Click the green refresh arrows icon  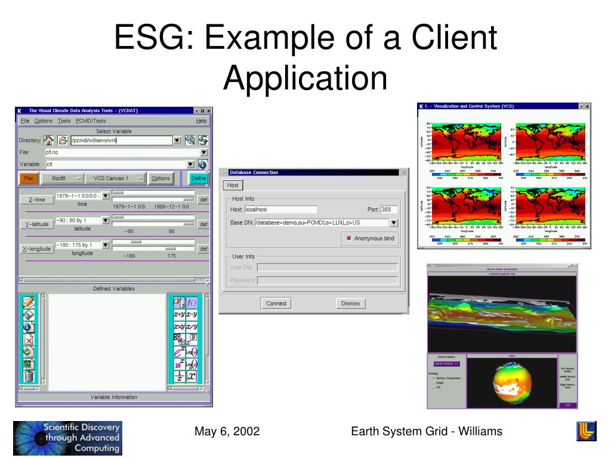pyautogui.click(x=203, y=140)
